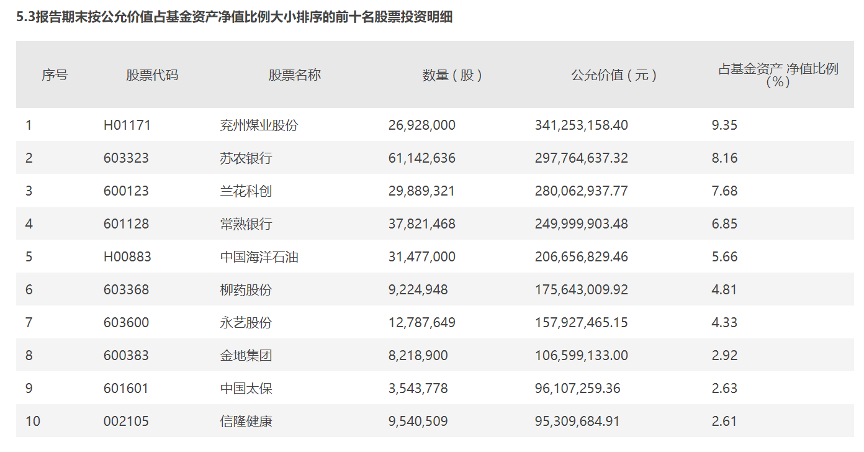Click the 苏农银行 stock name cell
Viewport: 864px width, 452px height.
pyautogui.click(x=246, y=158)
